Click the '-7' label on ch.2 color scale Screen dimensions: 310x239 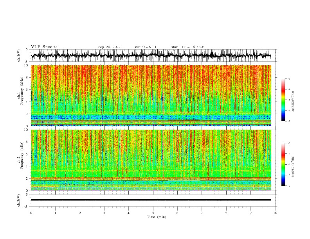coord(288,185)
